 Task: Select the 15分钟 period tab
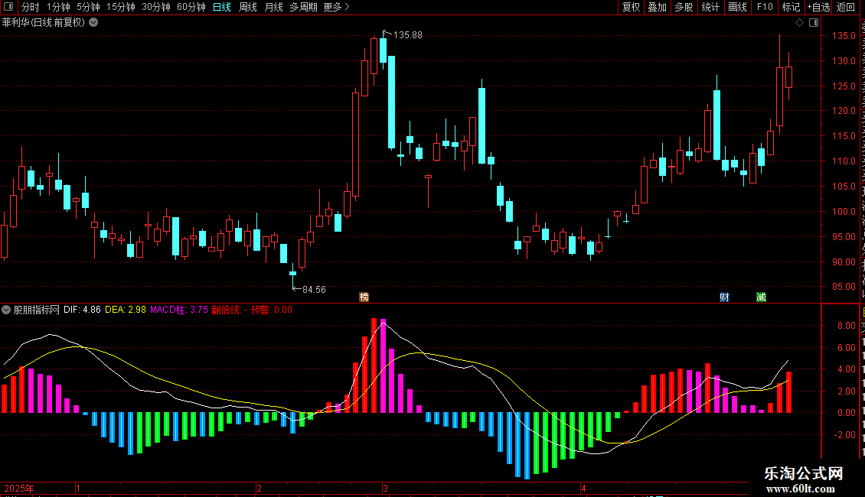tap(120, 7)
